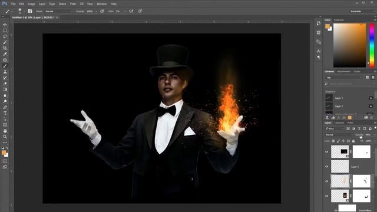The height and width of the screenshot is (212, 377).
Task: Click the foreground color swatch in toolbox
Action: coord(4,153)
